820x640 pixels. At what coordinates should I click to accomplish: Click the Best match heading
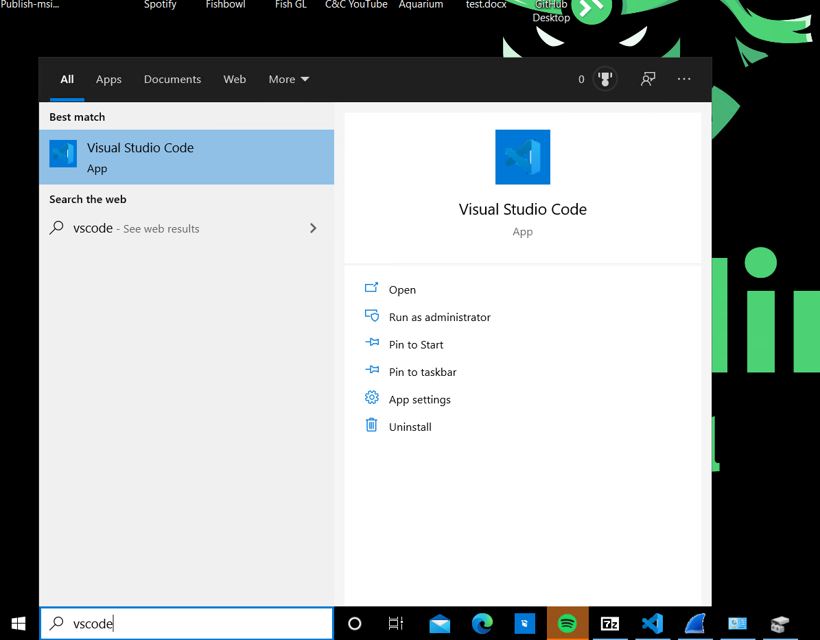(x=77, y=117)
